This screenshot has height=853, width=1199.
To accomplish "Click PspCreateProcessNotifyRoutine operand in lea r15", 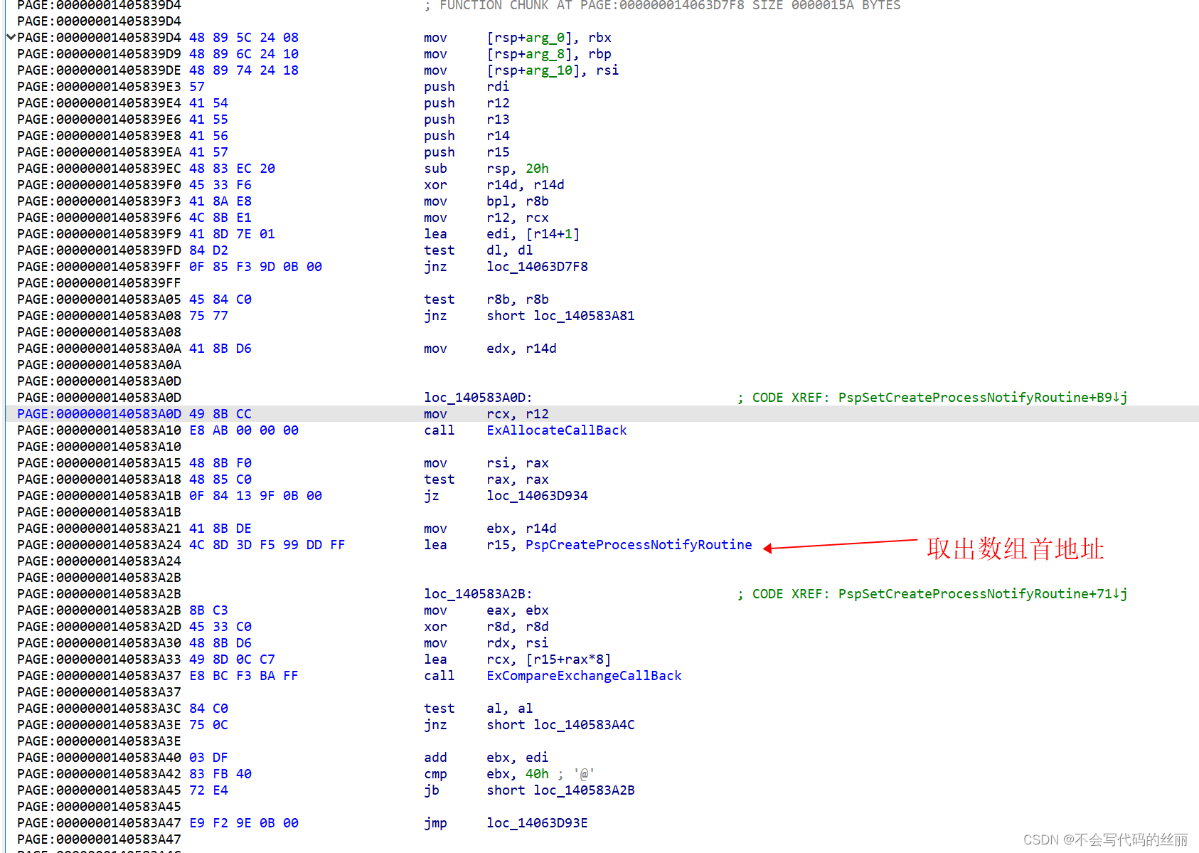I will coord(639,545).
